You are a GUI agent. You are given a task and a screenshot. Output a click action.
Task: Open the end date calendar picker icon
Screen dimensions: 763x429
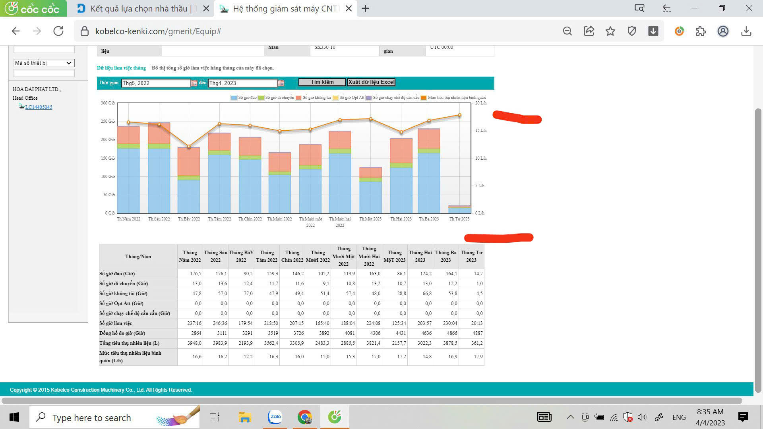tap(281, 83)
